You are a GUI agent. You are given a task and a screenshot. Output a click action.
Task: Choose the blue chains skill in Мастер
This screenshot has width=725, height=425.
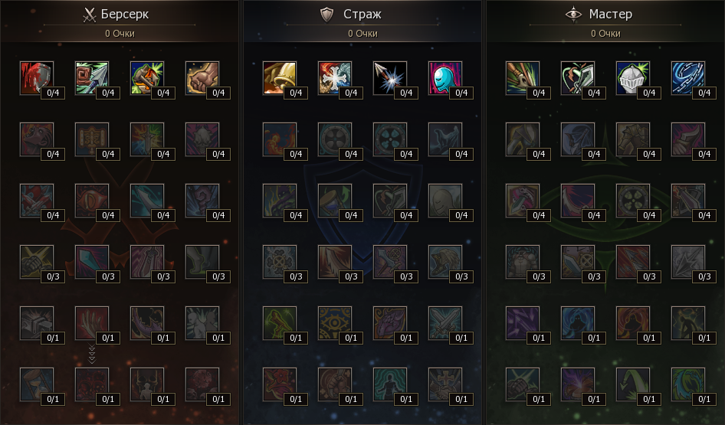[x=688, y=78]
